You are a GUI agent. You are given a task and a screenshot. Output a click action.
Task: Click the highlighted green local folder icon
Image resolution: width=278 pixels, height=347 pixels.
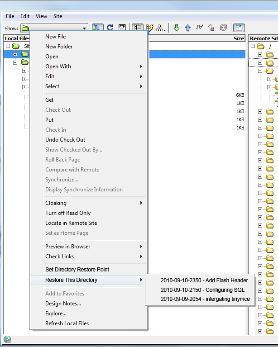coord(25,54)
